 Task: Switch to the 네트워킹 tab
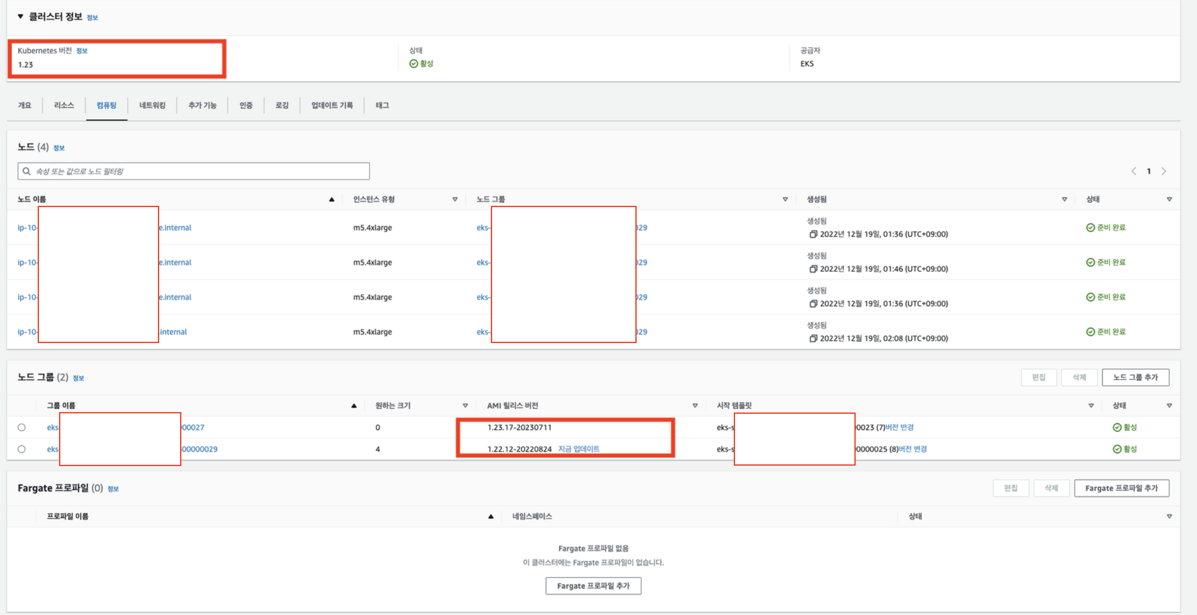coord(152,105)
